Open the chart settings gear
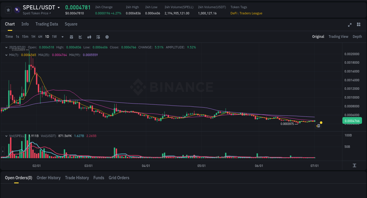The height and width of the screenshot is (198, 367). 107,37
